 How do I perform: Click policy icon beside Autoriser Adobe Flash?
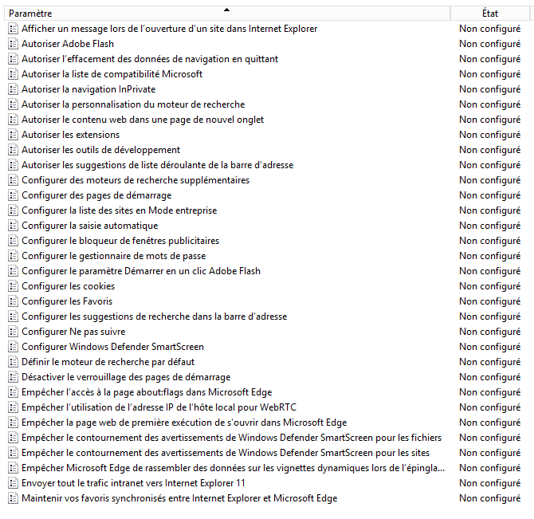[x=13, y=44]
